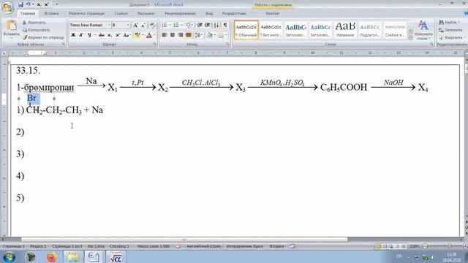Apply a bulleted list
Image resolution: width=468 pixels, height=263 pixels.
pos(165,25)
